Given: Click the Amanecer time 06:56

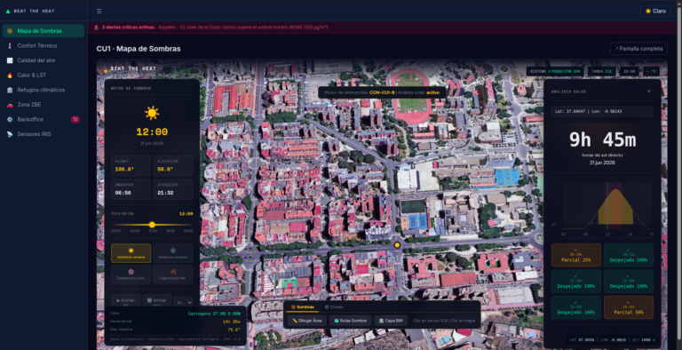Looking at the screenshot, I should pos(123,193).
